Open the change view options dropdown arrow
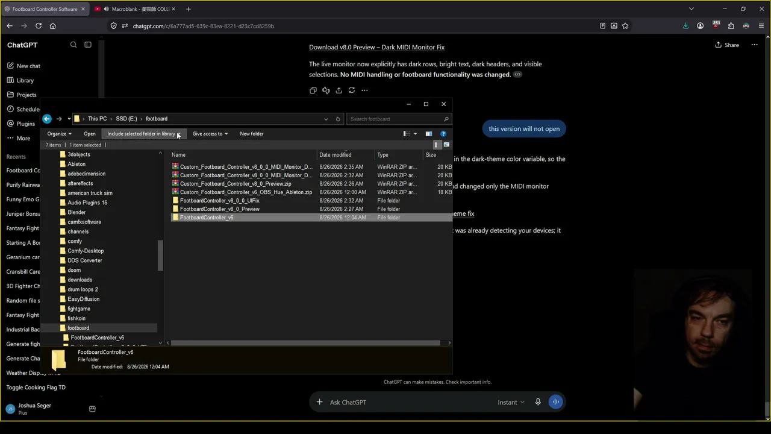 (x=415, y=134)
